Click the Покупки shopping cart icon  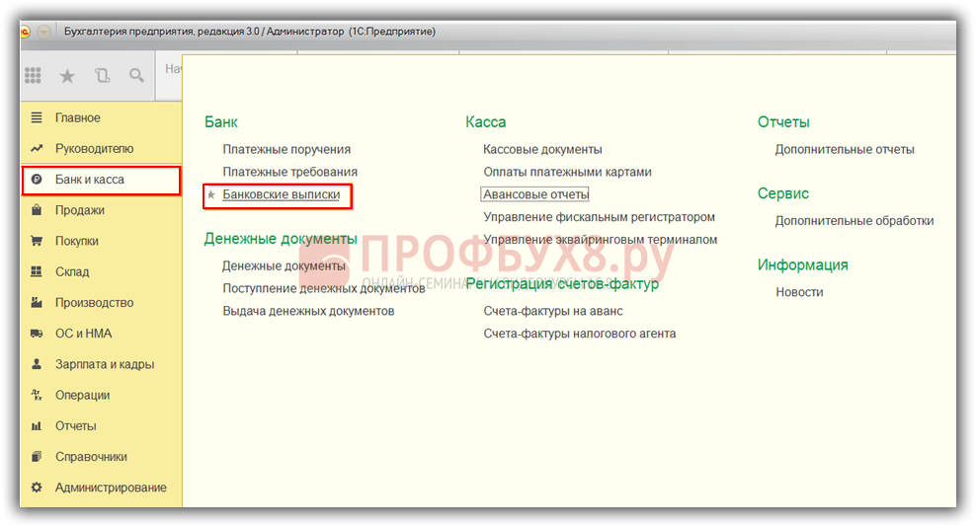coord(37,241)
